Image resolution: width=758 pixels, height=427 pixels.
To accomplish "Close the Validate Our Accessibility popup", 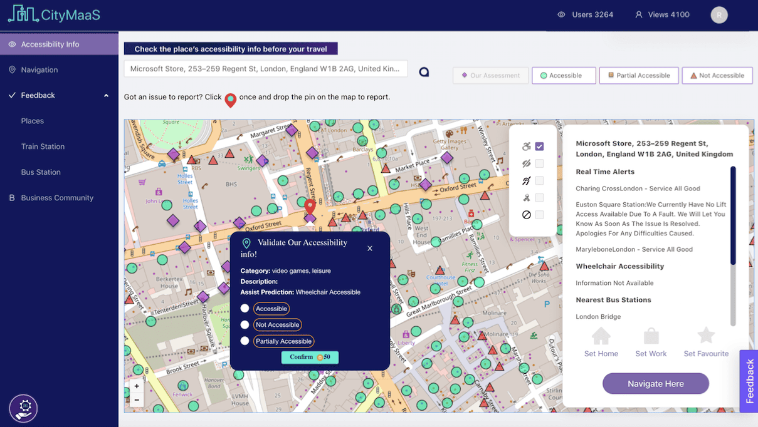I will click(370, 249).
